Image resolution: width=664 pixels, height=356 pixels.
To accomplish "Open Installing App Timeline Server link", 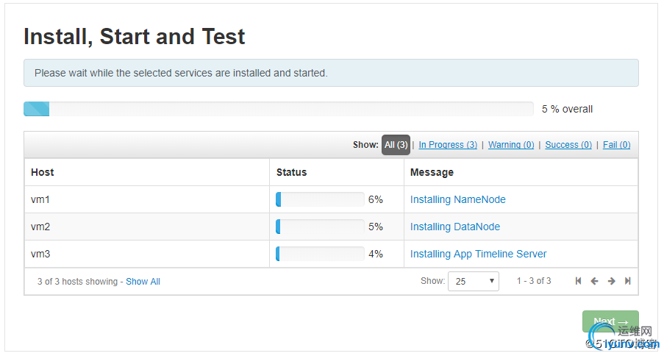I will [x=479, y=254].
